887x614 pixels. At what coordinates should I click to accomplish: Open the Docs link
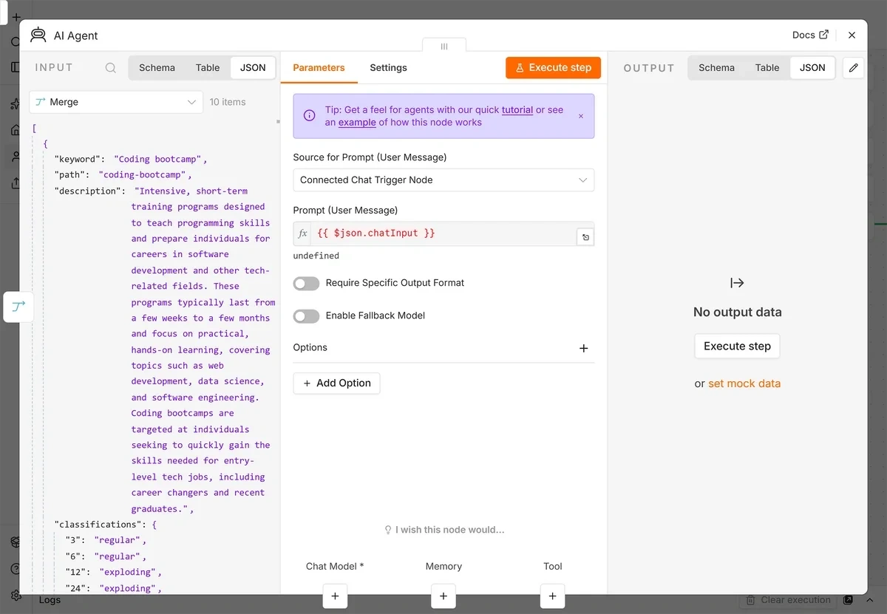[x=810, y=35]
